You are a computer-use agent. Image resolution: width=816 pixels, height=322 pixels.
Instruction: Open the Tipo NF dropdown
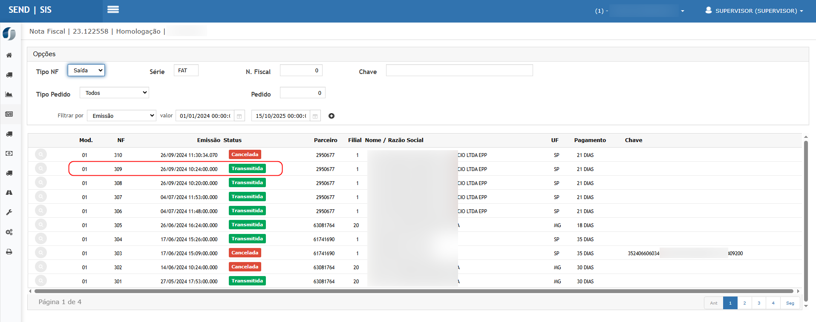(86, 71)
